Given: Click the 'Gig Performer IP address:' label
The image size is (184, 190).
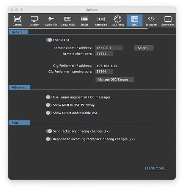Looking at the screenshot, I should tap(72, 66).
